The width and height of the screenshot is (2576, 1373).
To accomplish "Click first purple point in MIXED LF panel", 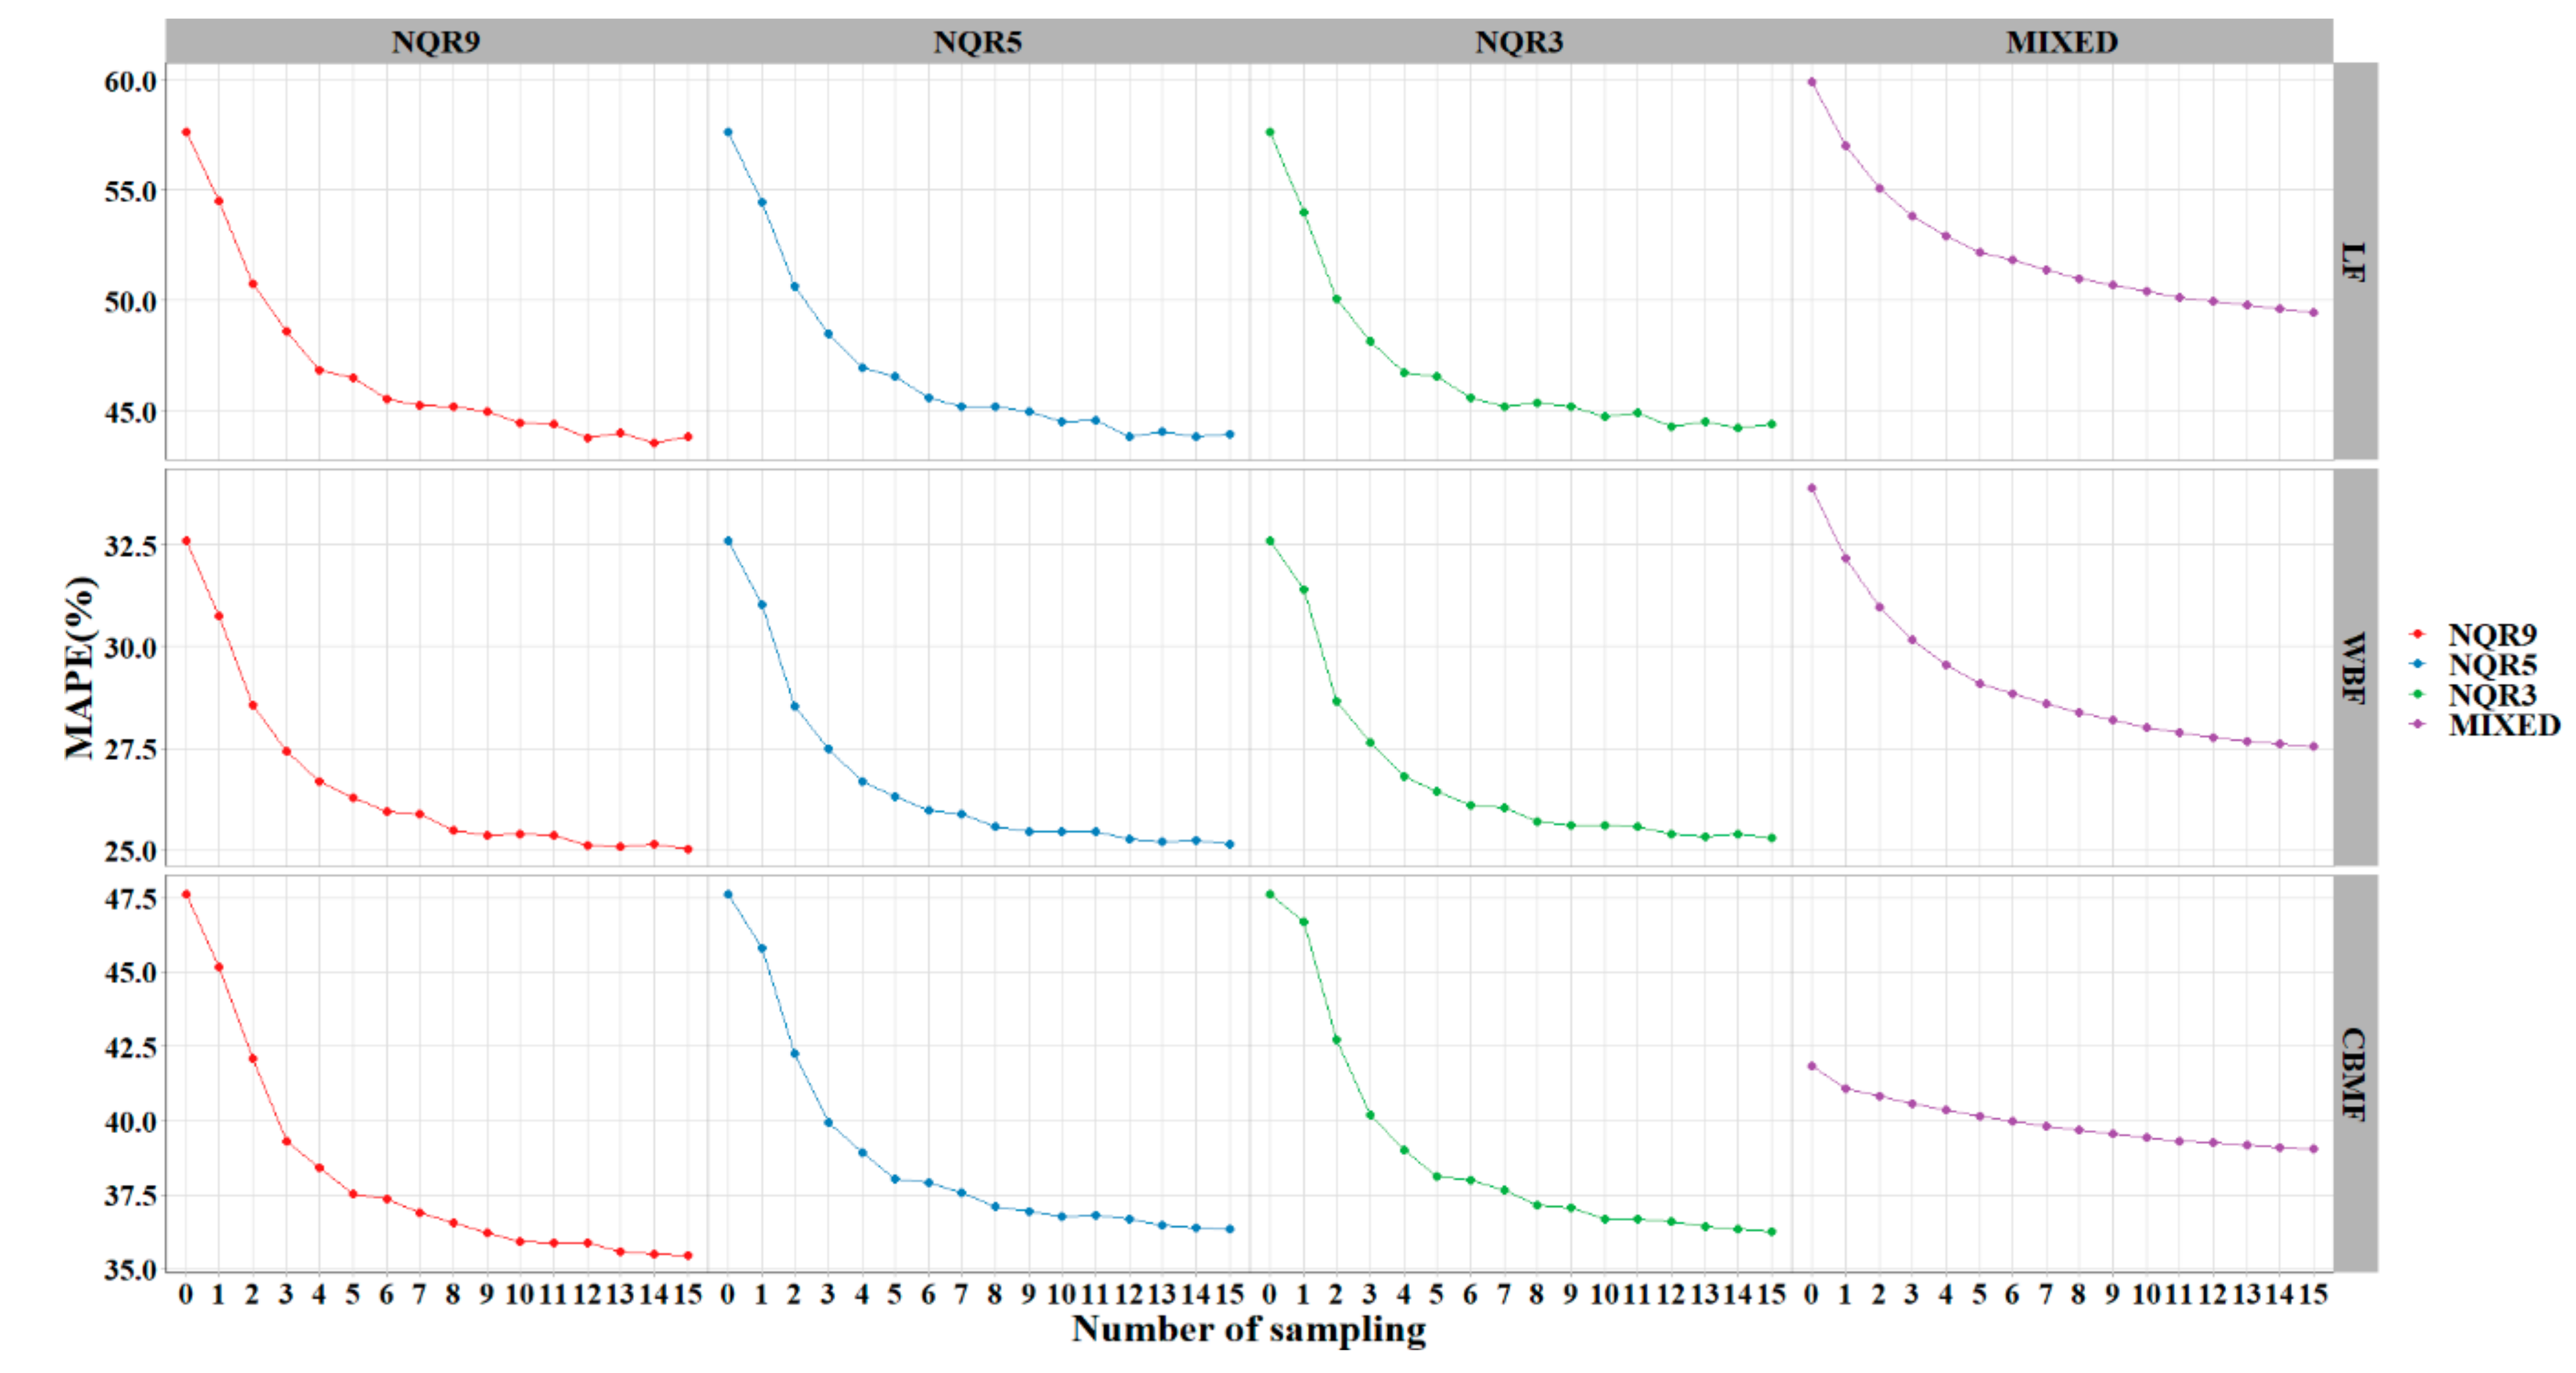I will pyautogui.click(x=1812, y=82).
